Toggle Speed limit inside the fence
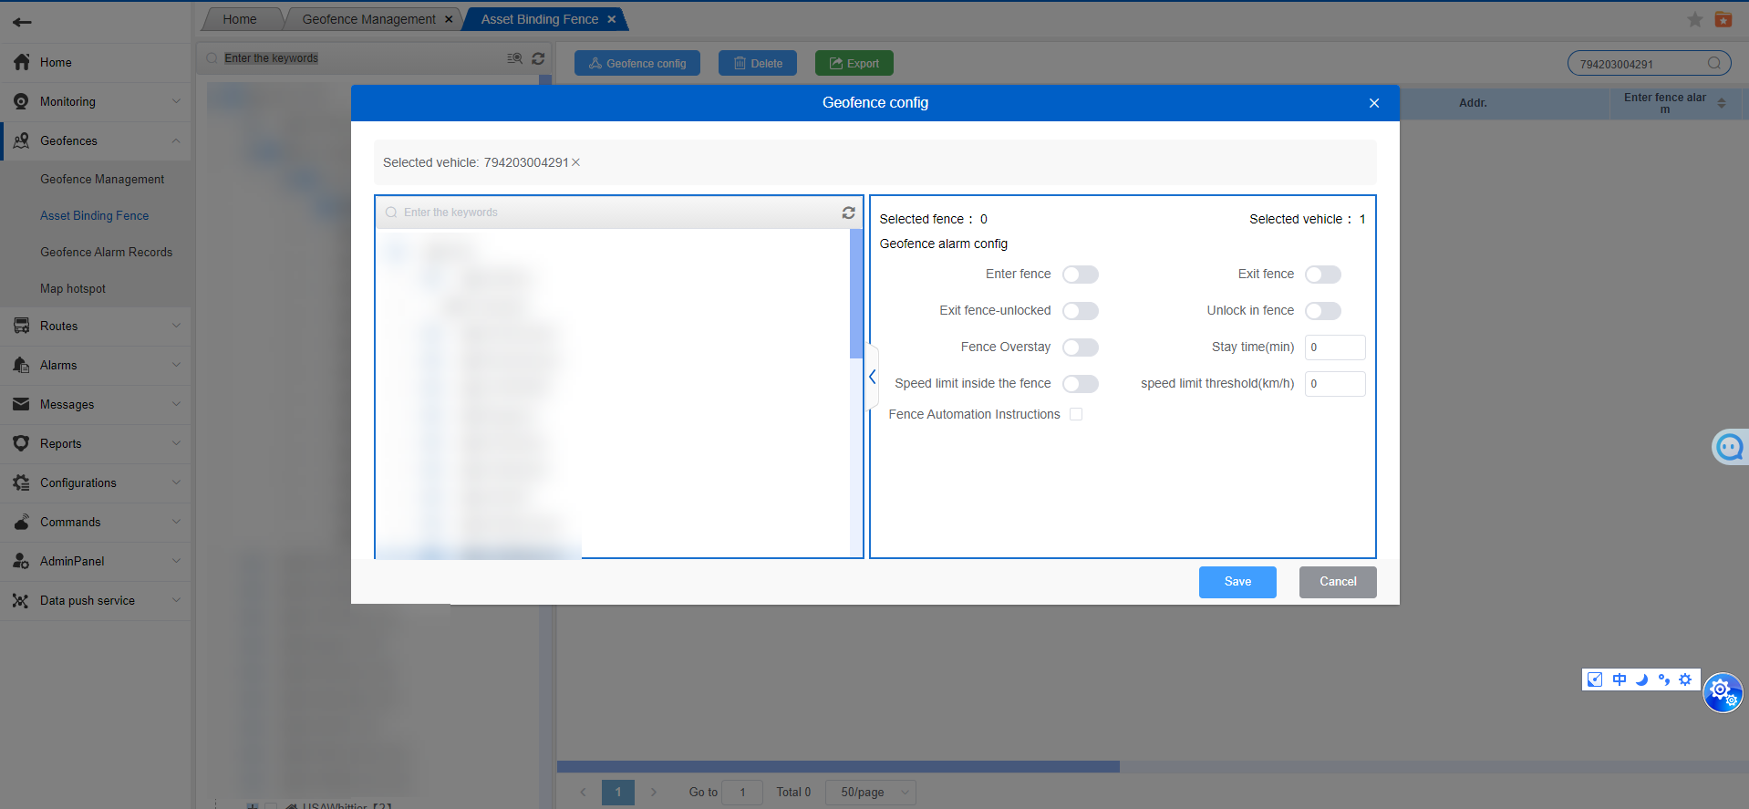1749x809 pixels. 1080,384
